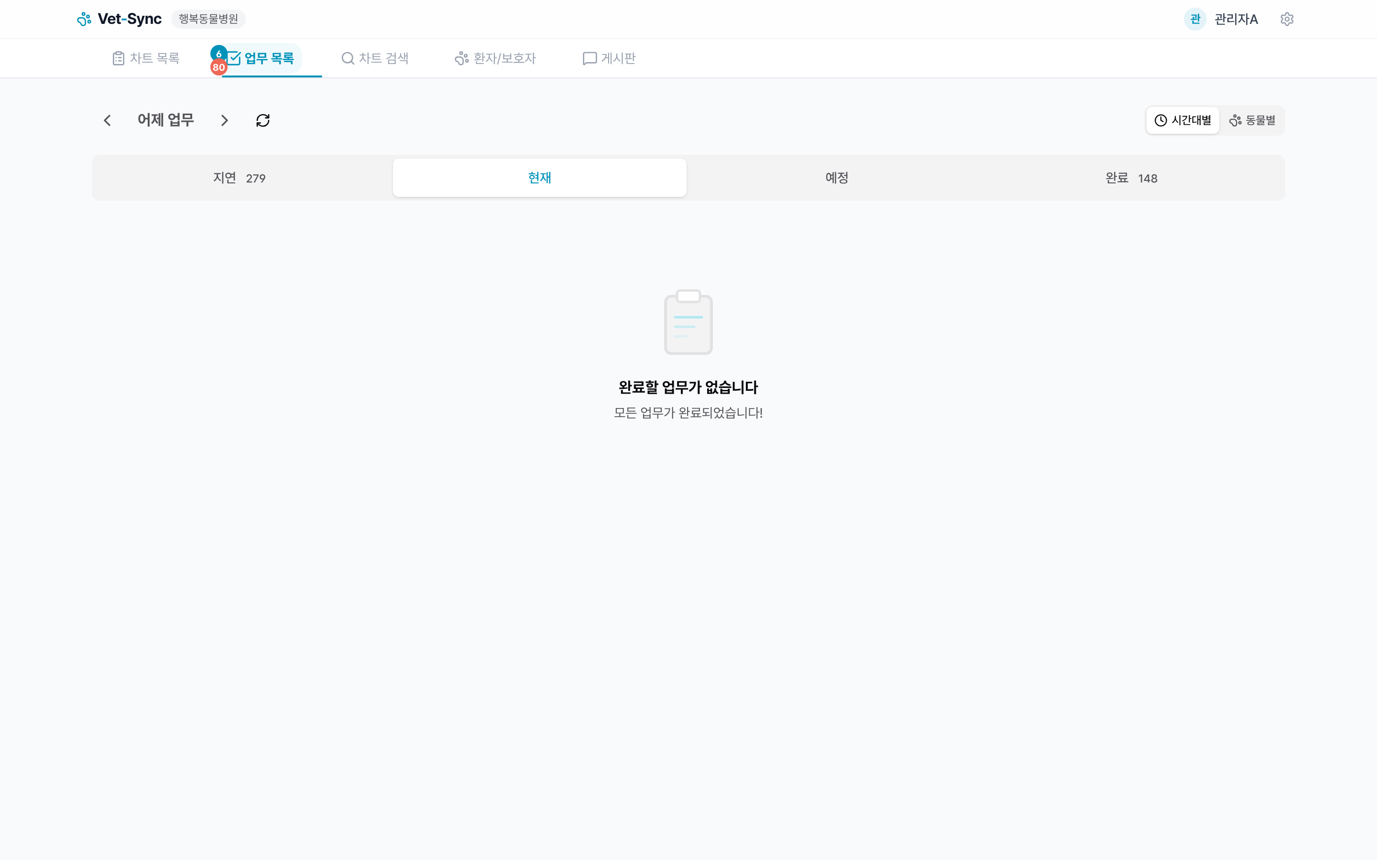Viewport: 1377px width, 860px height.
Task: Click the Vet-Sync paw logo
Action: [84, 19]
